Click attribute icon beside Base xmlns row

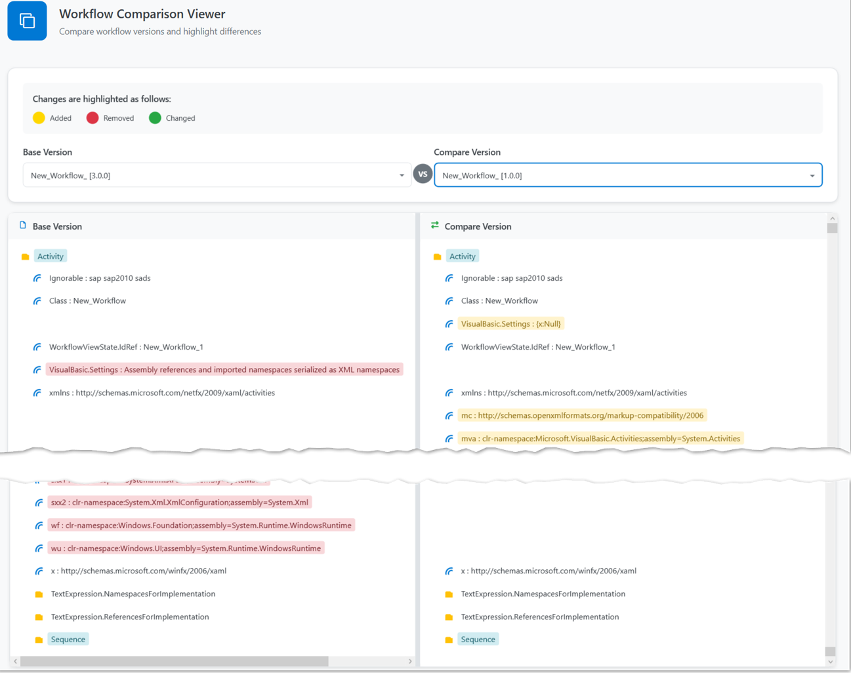(37, 393)
